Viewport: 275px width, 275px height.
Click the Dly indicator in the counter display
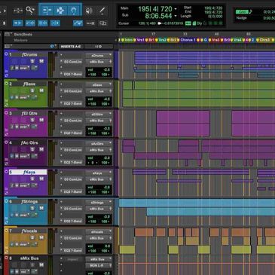pos(200,23)
